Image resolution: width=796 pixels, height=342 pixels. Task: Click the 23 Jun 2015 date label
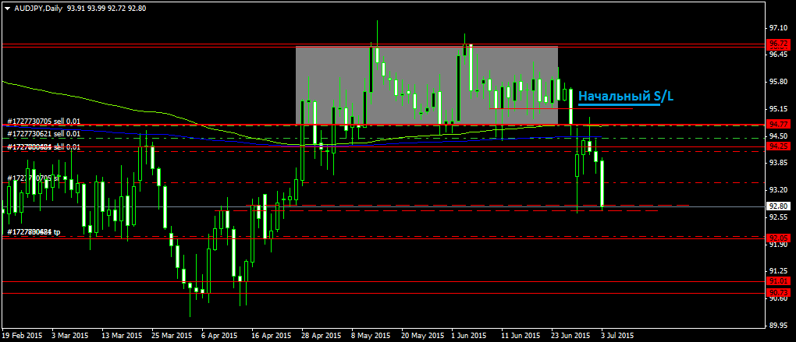571,336
